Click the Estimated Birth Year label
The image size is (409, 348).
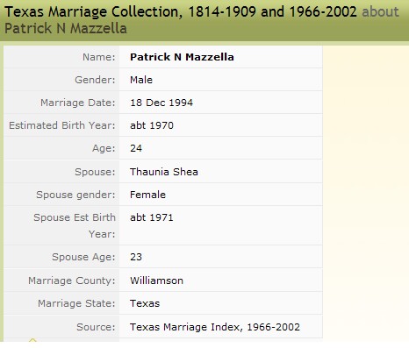(62, 125)
